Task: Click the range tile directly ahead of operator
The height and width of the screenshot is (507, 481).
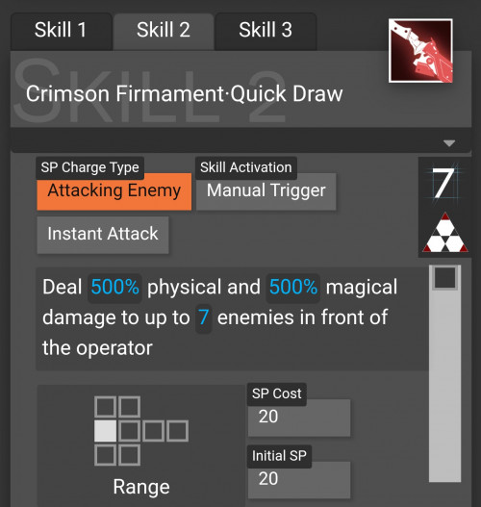Action: (x=129, y=431)
